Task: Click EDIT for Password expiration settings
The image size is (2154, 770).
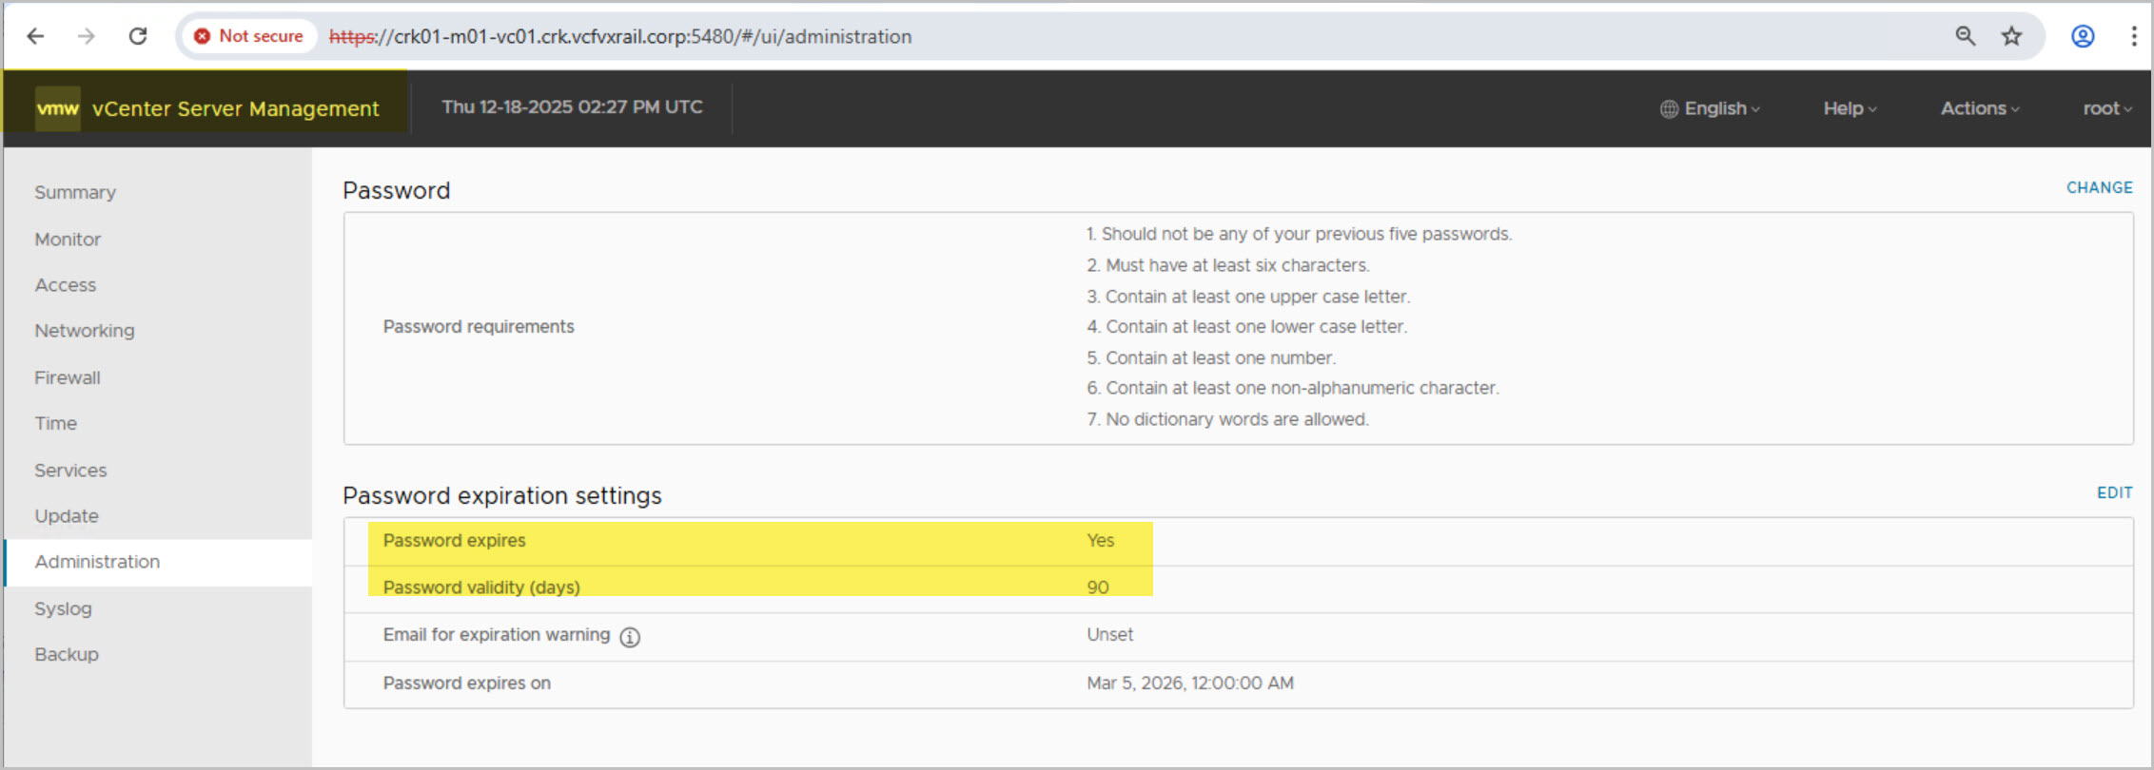Action: click(2114, 492)
